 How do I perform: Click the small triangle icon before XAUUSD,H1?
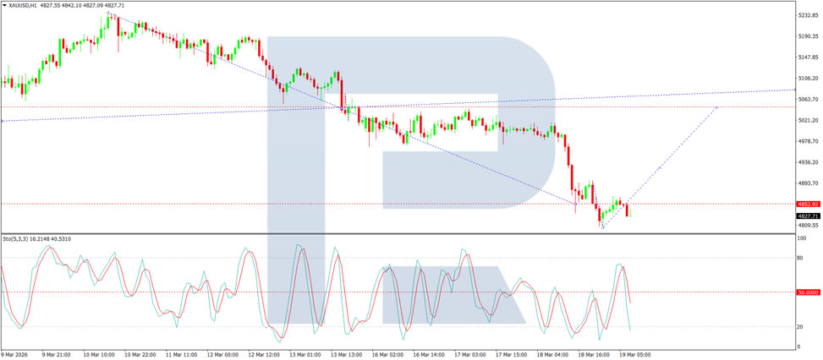click(x=5, y=4)
